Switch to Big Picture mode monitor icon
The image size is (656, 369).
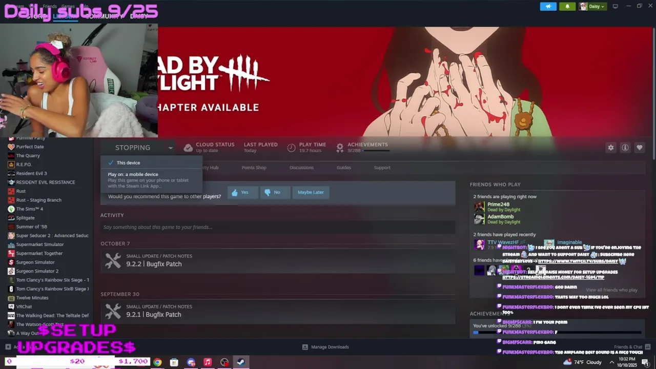point(615,6)
